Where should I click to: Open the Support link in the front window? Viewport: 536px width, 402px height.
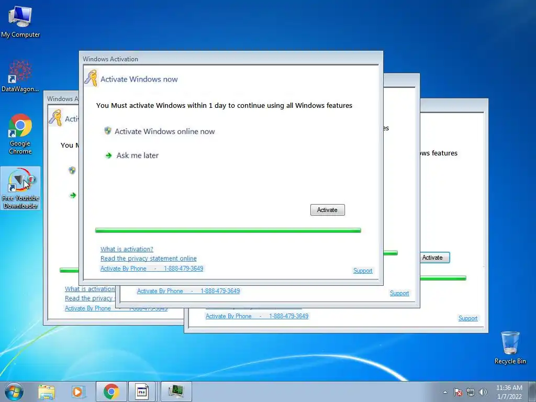point(363,271)
